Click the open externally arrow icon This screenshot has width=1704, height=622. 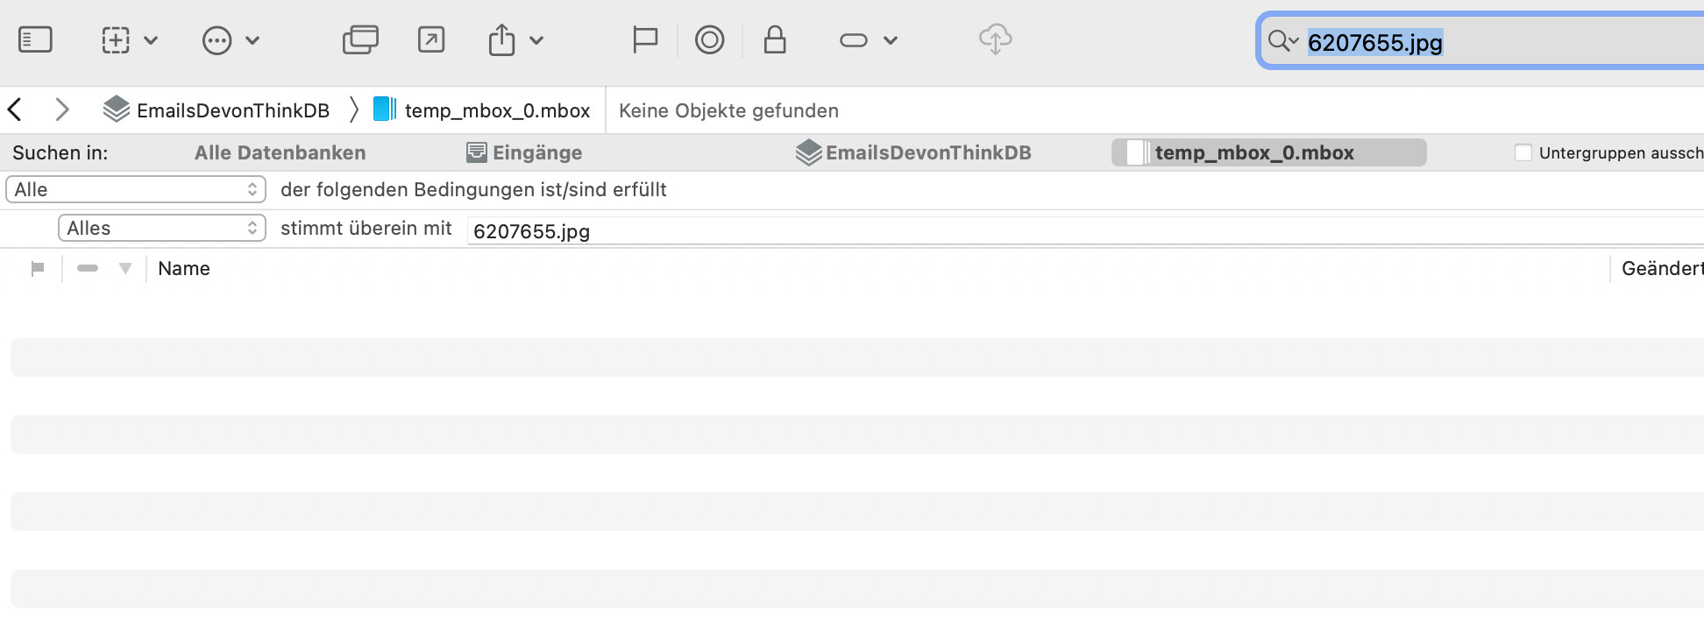(x=431, y=40)
